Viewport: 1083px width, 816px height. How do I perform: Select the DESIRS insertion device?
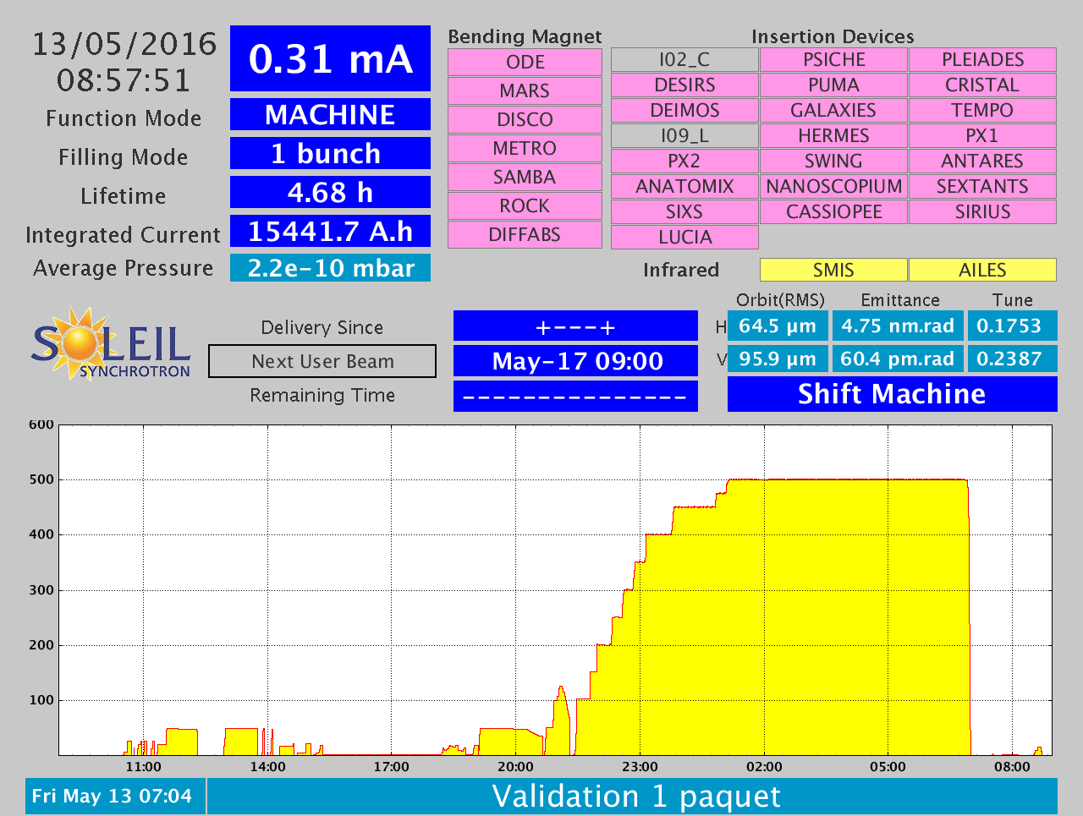684,85
